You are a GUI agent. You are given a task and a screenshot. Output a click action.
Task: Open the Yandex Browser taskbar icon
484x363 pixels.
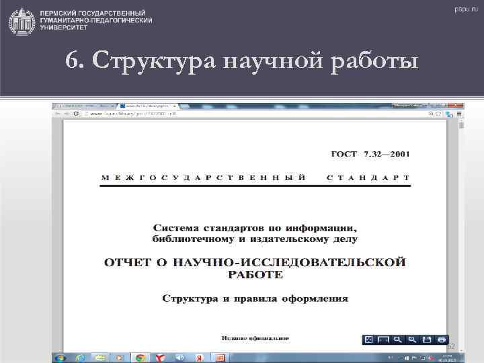[x=160, y=358]
